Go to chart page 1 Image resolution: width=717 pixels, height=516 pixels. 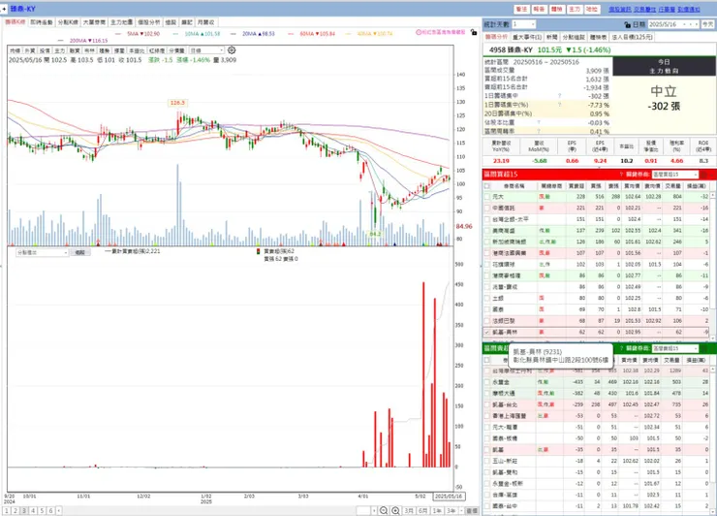[x=7, y=510]
